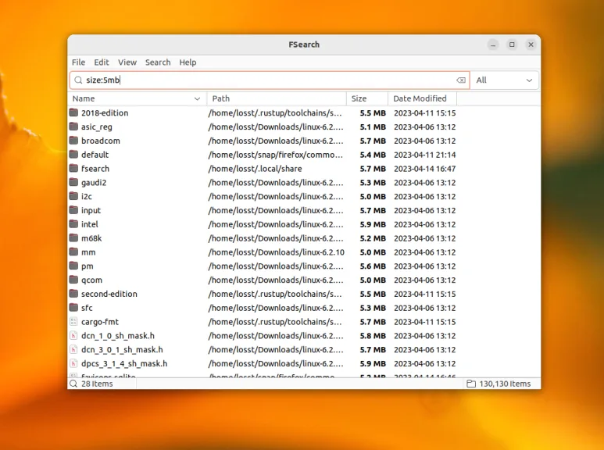The height and width of the screenshot is (450, 604).
Task: Sort by Date Modified column header
Action: 422,98
